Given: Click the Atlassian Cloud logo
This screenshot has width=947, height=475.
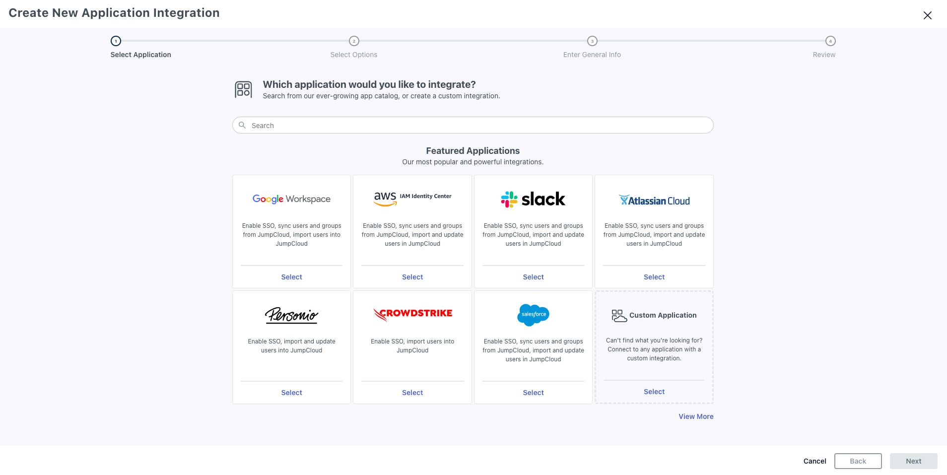Looking at the screenshot, I should 654,201.
